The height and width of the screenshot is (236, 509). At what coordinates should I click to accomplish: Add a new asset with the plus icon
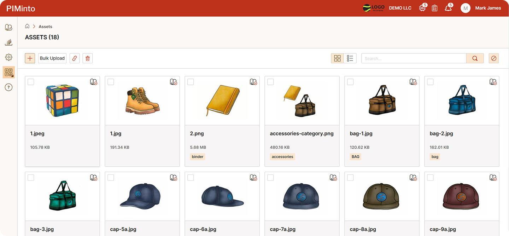click(30, 58)
